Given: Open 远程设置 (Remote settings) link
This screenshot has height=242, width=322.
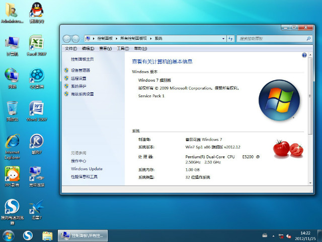Looking at the screenshot, I should (78, 78).
